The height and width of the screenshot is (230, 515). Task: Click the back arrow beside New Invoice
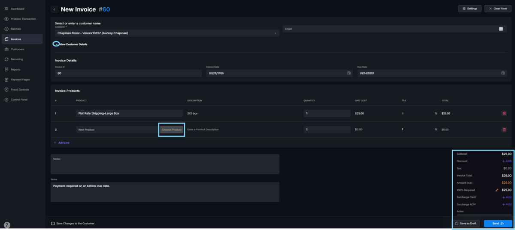55,9
